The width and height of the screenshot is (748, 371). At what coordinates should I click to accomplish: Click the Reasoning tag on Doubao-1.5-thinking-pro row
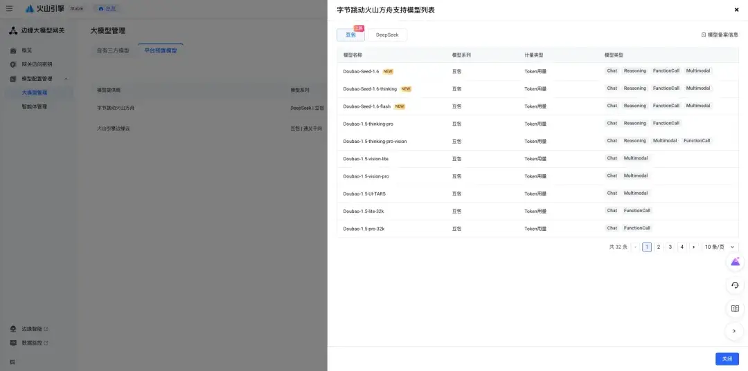click(x=635, y=123)
